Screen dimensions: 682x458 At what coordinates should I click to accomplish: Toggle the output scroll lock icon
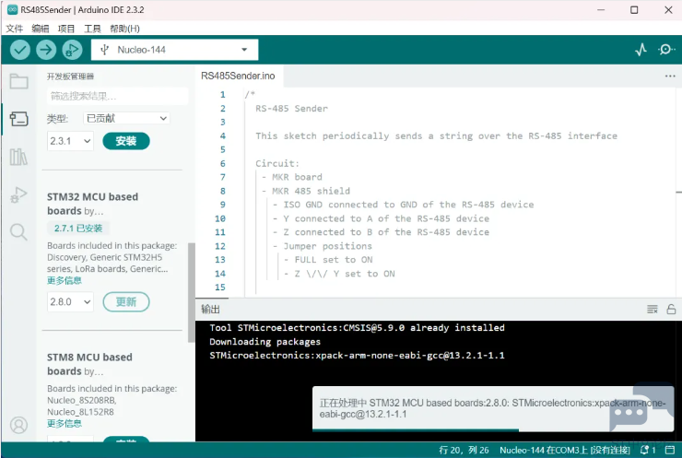click(x=671, y=310)
